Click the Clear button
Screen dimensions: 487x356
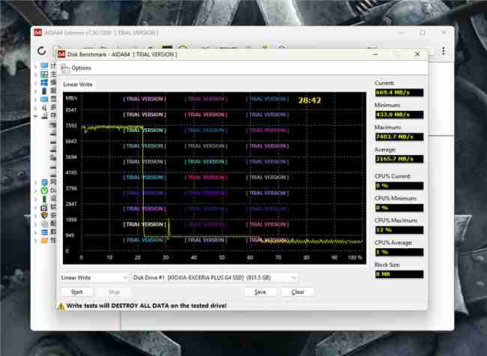click(x=297, y=292)
